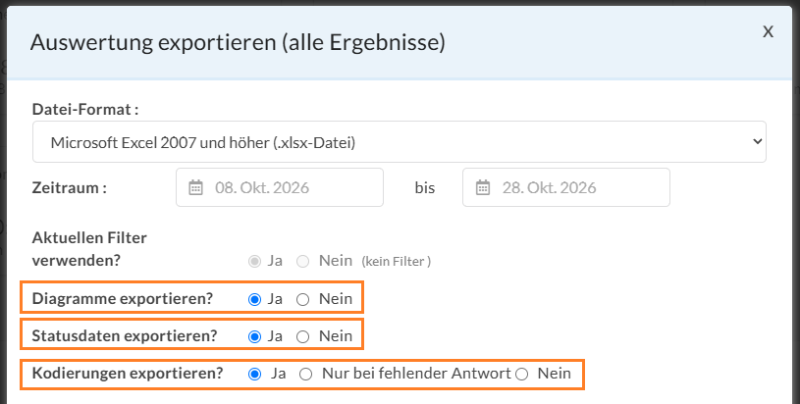The height and width of the screenshot is (404, 800).
Task: Select Ja for Statusdaten exportieren
Action: [254, 336]
